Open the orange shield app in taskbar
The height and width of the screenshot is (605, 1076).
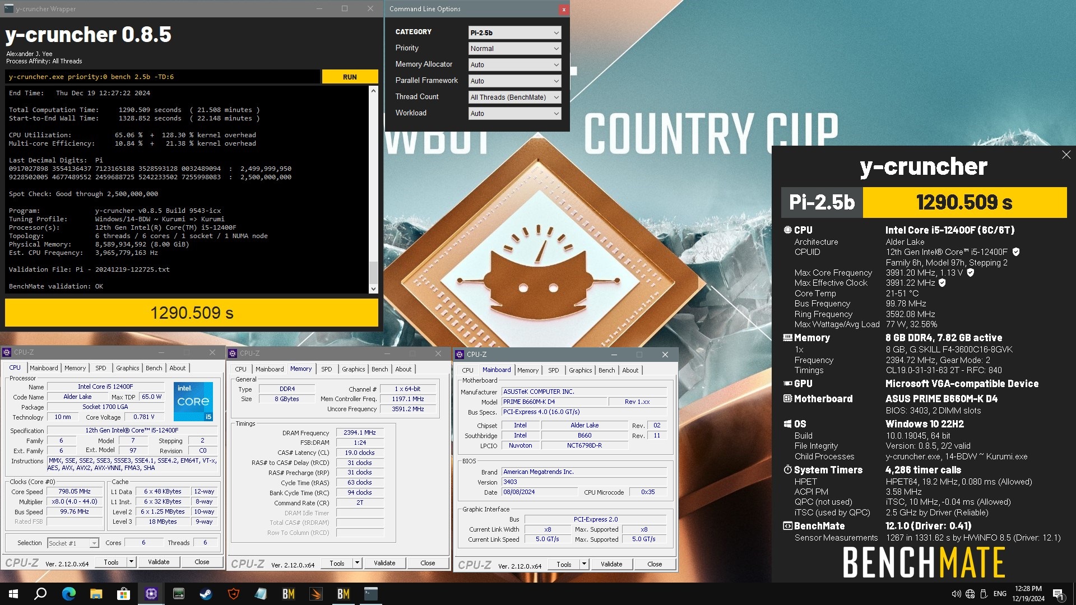pos(233,594)
